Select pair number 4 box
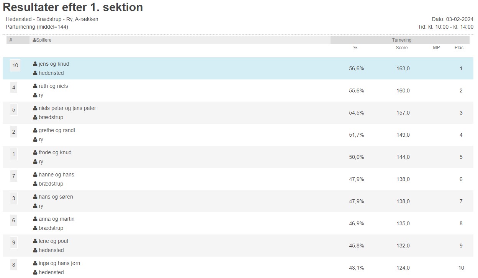This screenshot has height=278, width=478. (x=14, y=88)
